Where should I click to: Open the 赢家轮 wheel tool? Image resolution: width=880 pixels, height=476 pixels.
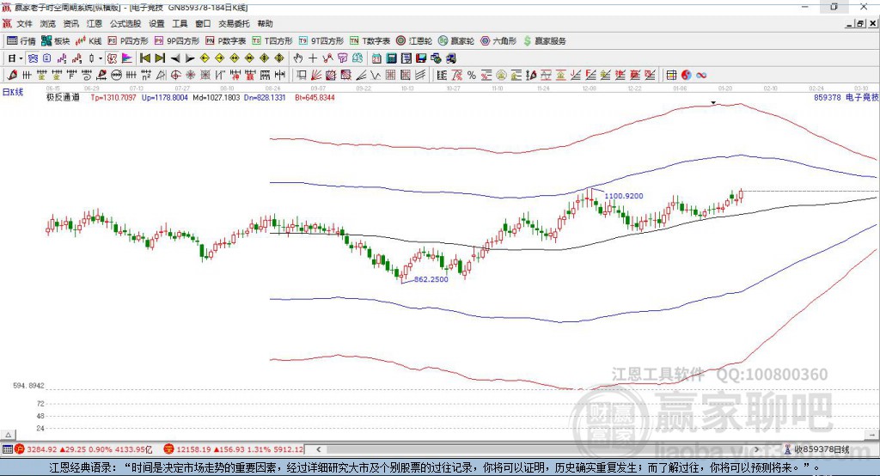pyautogui.click(x=456, y=41)
